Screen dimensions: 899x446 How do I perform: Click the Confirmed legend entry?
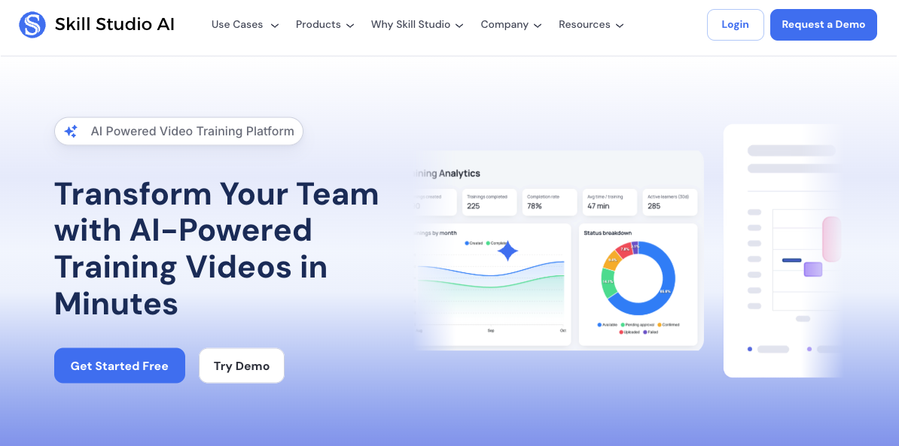point(669,325)
